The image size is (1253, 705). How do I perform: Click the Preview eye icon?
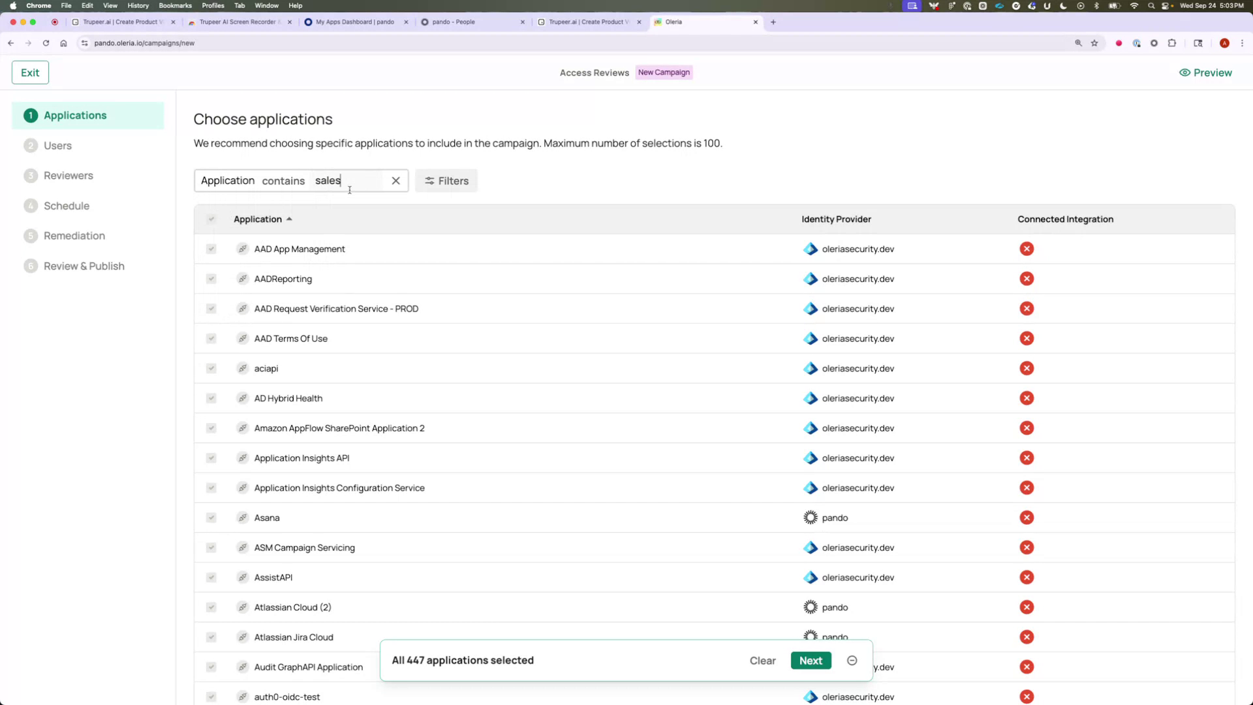1184,72
